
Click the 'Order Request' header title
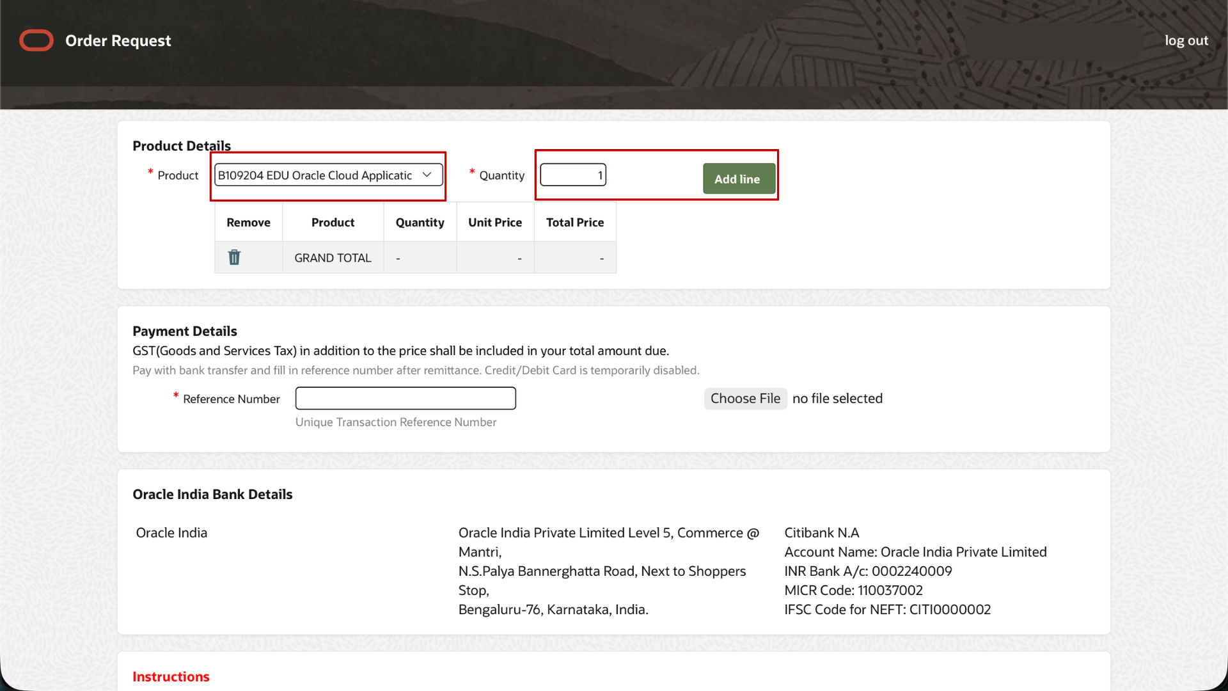(x=118, y=40)
